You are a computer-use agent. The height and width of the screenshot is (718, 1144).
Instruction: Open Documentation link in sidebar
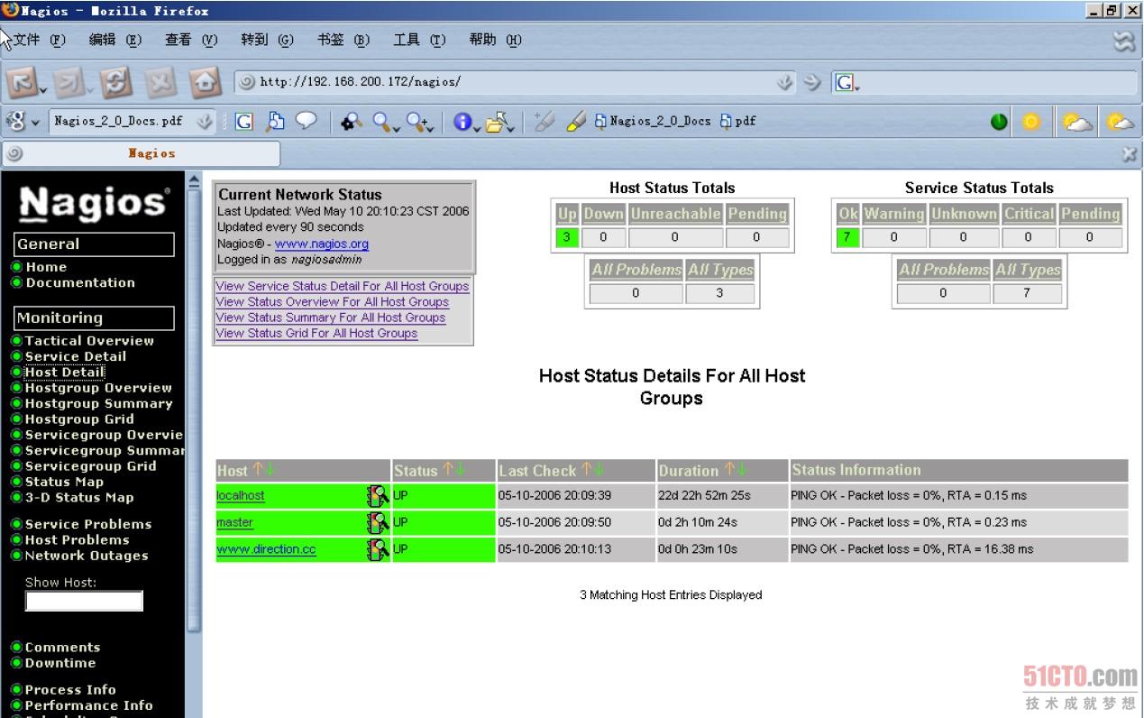pos(80,282)
